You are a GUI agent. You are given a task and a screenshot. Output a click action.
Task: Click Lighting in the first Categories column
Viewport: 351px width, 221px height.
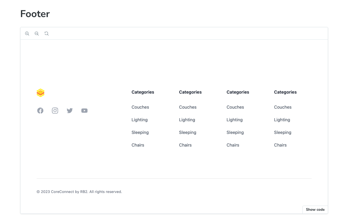pyautogui.click(x=140, y=120)
